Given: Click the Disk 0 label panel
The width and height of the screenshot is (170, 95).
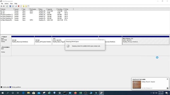Looking at the screenshot, I should pos(6,40).
